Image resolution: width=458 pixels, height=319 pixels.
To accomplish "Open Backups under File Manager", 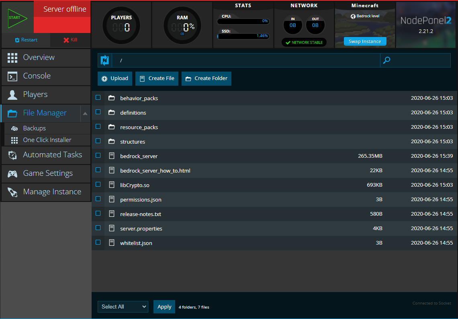I will [35, 128].
